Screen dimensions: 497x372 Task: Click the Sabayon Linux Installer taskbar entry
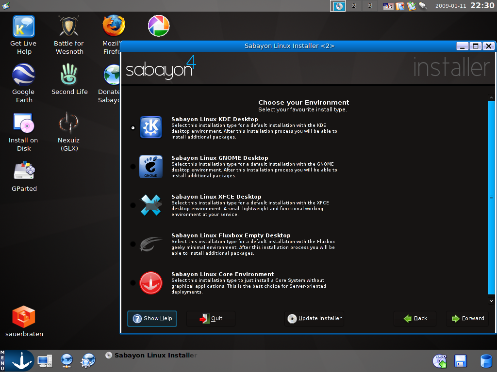[151, 355]
